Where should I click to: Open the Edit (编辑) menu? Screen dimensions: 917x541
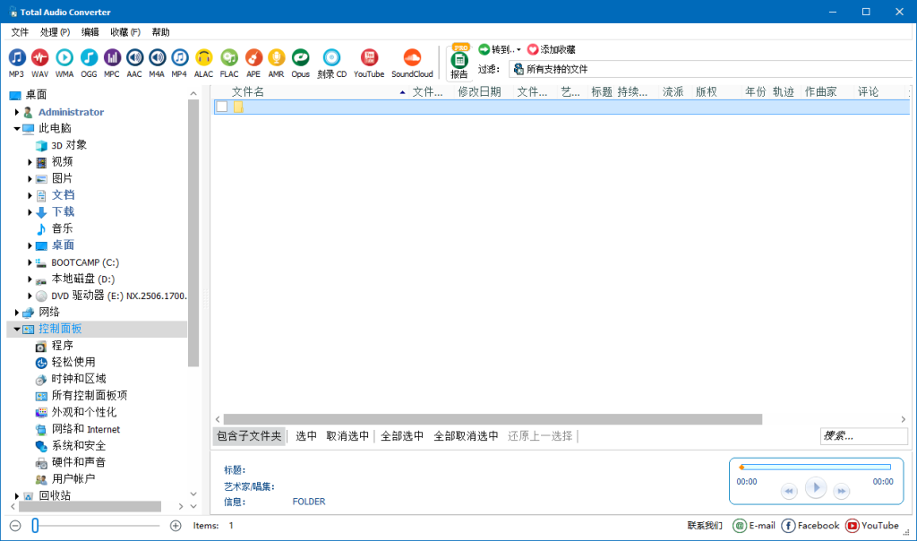tap(90, 32)
